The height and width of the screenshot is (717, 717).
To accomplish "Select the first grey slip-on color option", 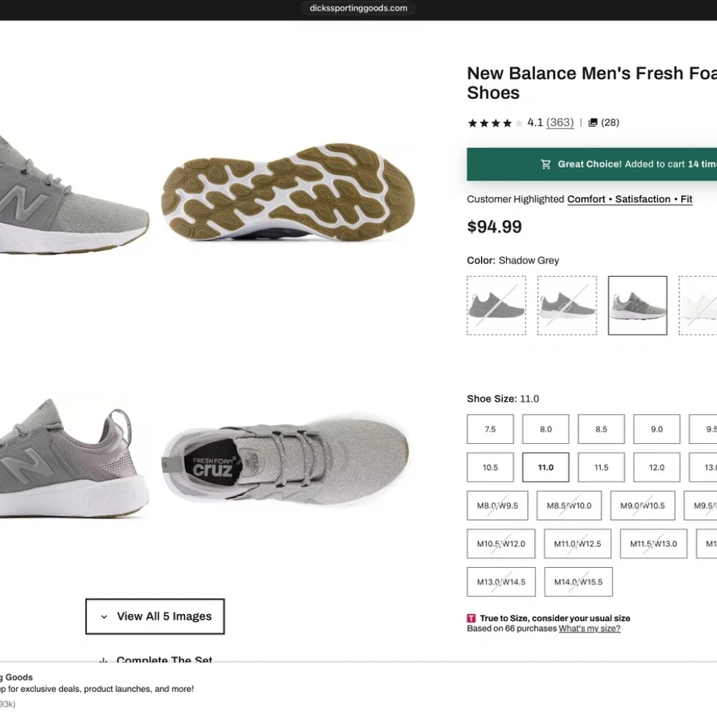I will pyautogui.click(x=496, y=304).
